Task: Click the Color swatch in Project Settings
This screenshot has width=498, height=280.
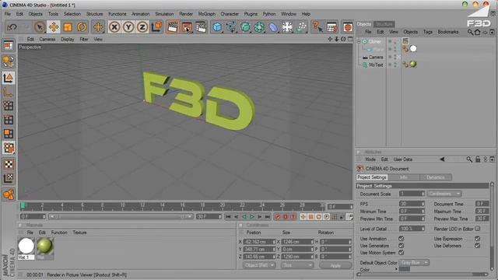Action: [405, 269]
